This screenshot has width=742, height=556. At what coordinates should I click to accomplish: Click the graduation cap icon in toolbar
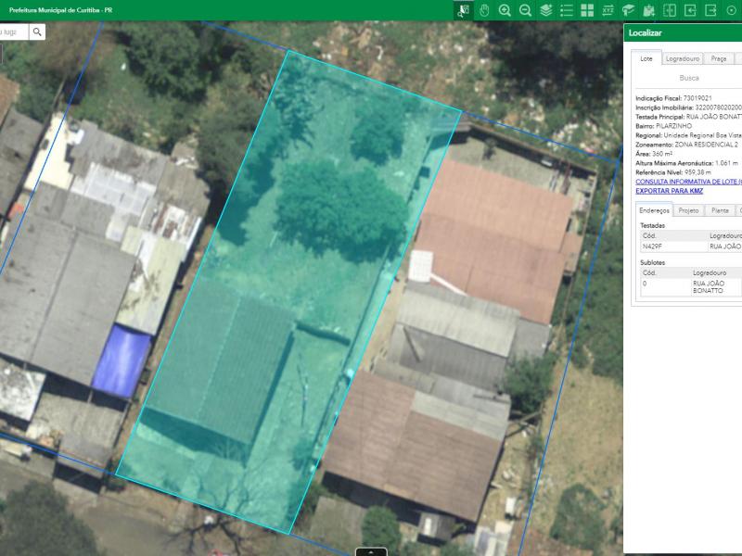tap(628, 10)
